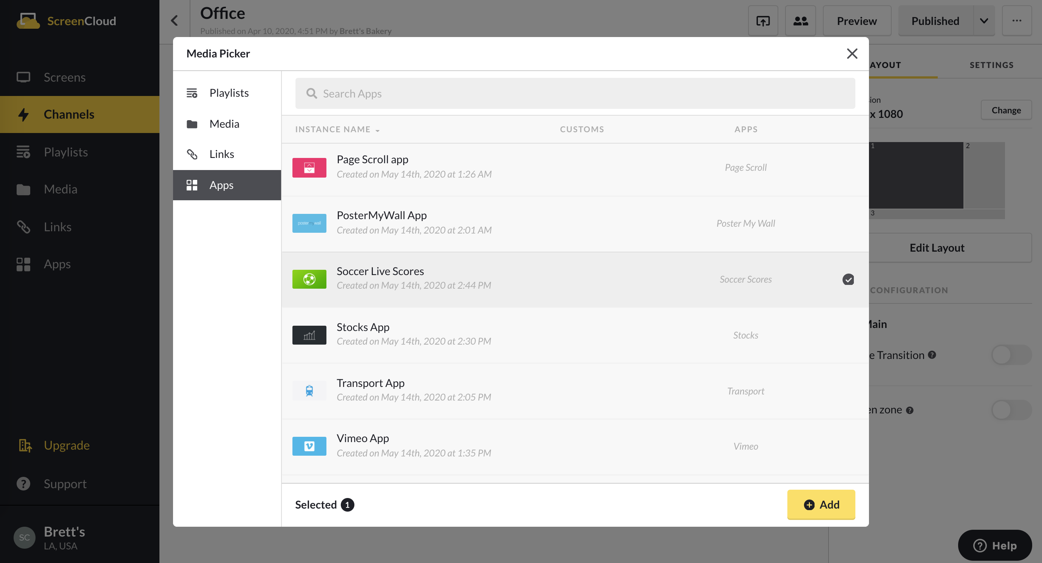Viewport: 1042px width, 563px height.
Task: Open the share users icon
Action: [800, 21]
